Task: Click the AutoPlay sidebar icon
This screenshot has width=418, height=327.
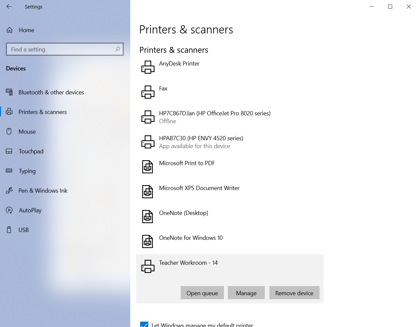Action: click(x=9, y=210)
